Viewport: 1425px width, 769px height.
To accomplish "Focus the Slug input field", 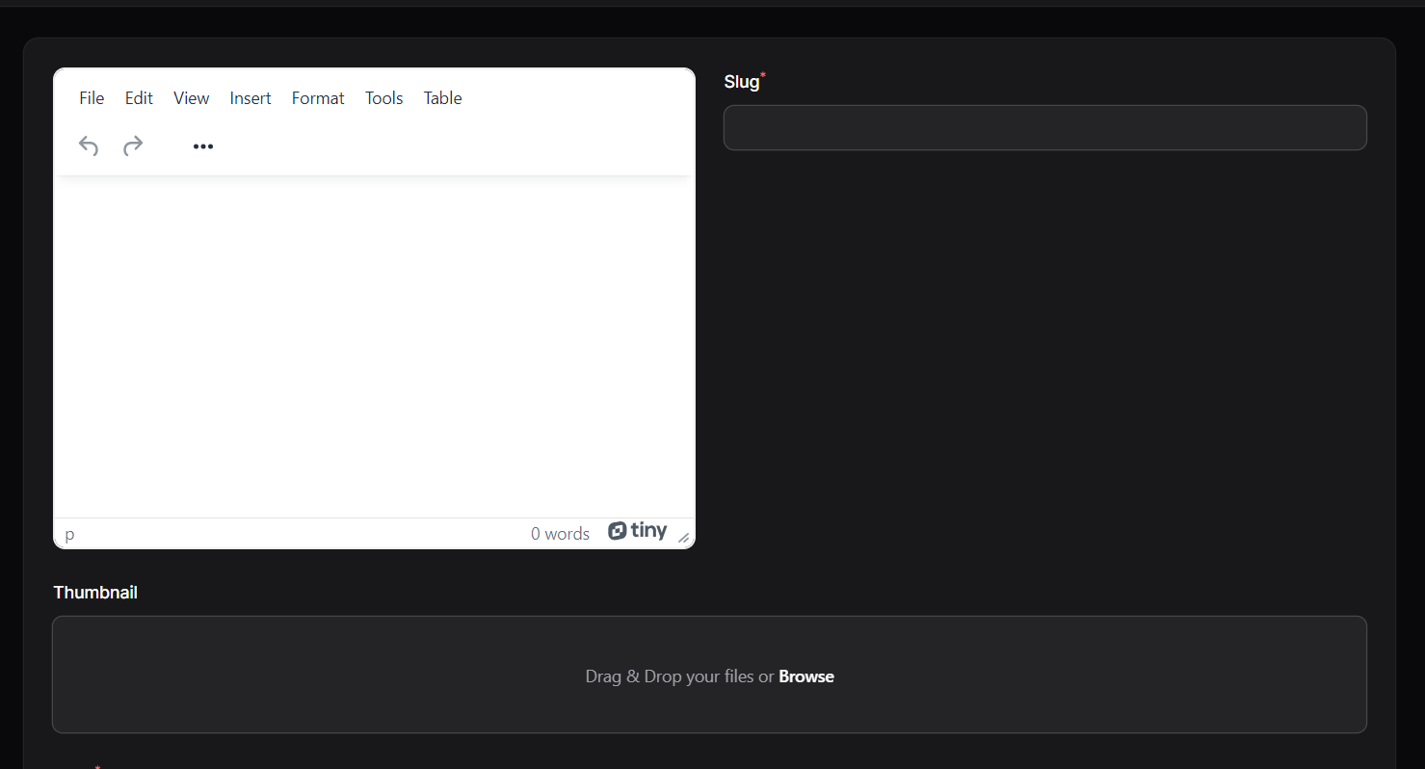I will tap(1044, 127).
